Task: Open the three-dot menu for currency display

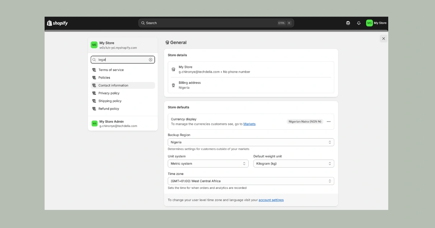Action: [x=328, y=122]
